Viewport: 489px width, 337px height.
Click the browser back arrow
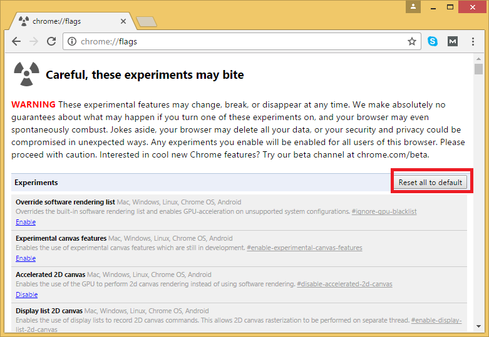point(16,42)
